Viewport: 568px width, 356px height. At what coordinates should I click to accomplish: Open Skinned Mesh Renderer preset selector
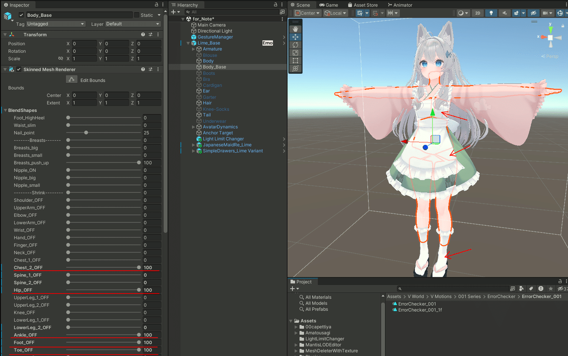point(151,70)
